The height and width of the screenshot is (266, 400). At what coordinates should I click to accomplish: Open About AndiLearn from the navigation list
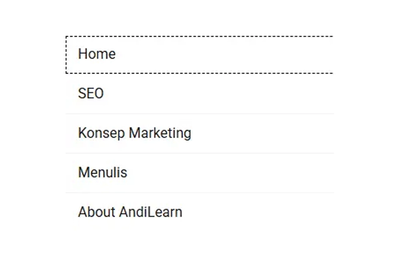tap(130, 212)
